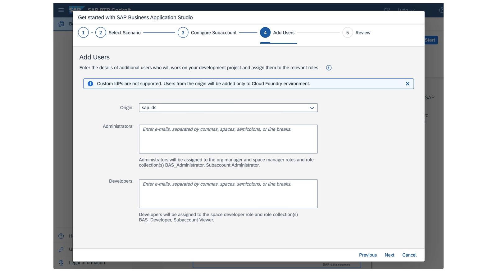The height and width of the screenshot is (272, 497).
Task: Open the Ludo user menu in the cockpit header
Action: [406, 10]
